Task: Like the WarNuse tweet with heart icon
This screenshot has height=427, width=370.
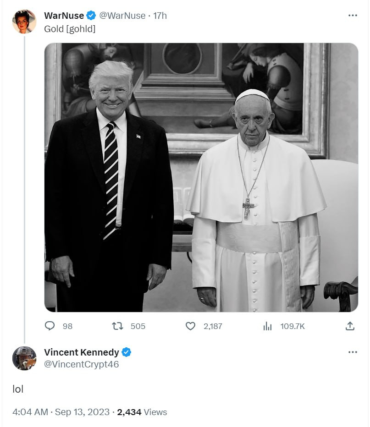Action: point(190,326)
